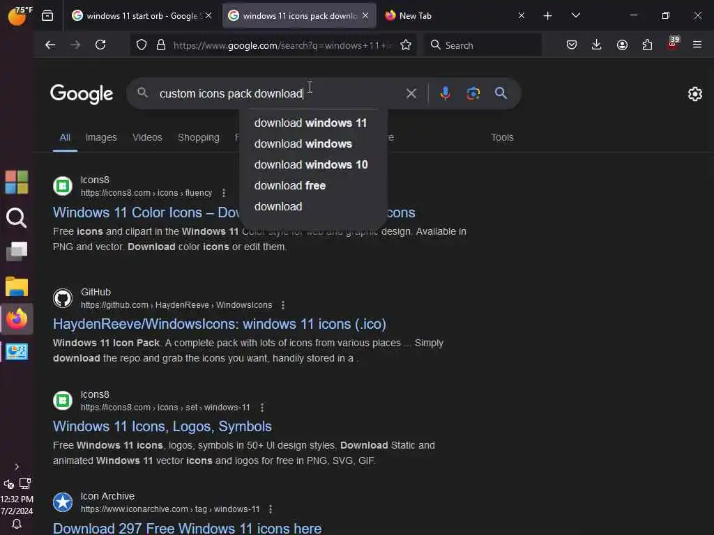Screen dimensions: 714x535
Task: Open File Explorer from the taskbar
Action: pyautogui.click(x=17, y=286)
